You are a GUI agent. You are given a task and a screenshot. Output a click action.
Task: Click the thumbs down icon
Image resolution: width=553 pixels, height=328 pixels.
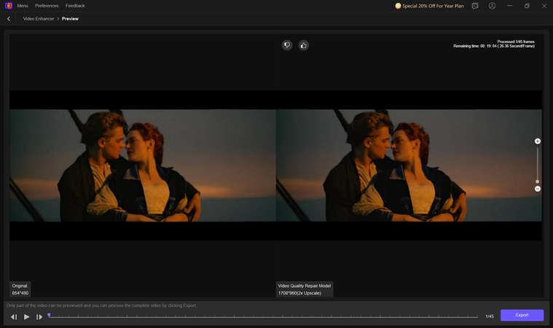click(x=287, y=45)
